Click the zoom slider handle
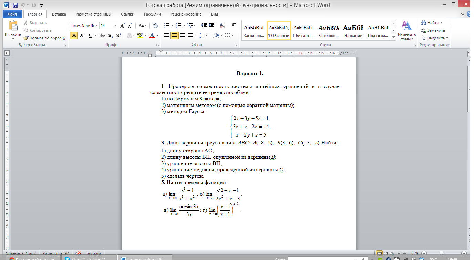This screenshot has width=476, height=260. click(441, 253)
